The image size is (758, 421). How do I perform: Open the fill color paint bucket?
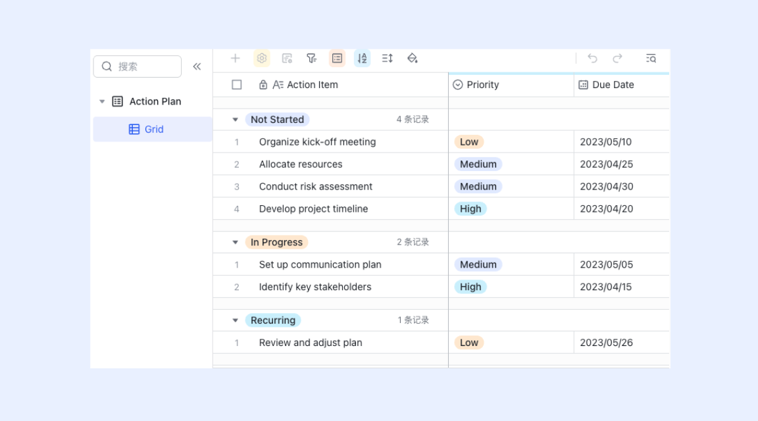point(413,59)
